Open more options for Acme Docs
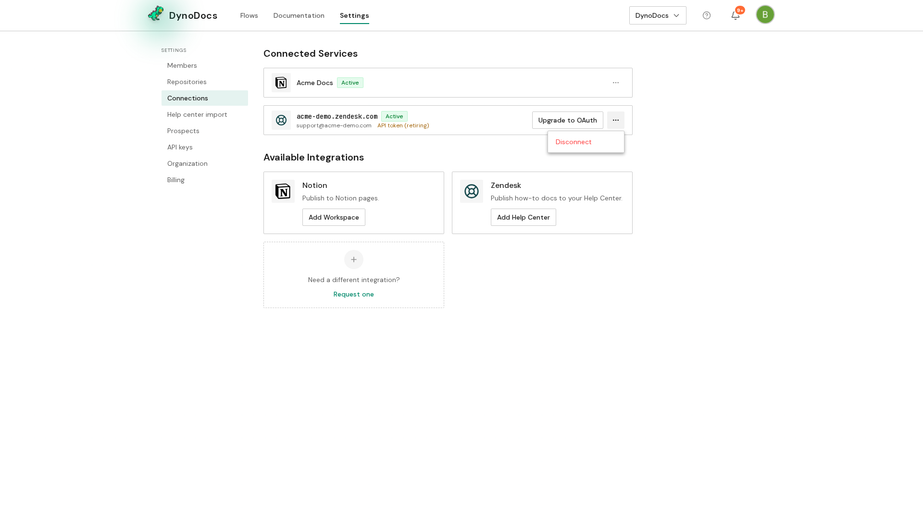The height and width of the screenshot is (519, 923). pos(616,83)
